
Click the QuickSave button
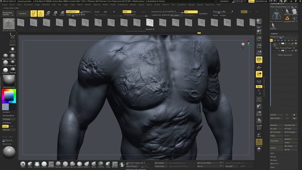tap(225, 1)
